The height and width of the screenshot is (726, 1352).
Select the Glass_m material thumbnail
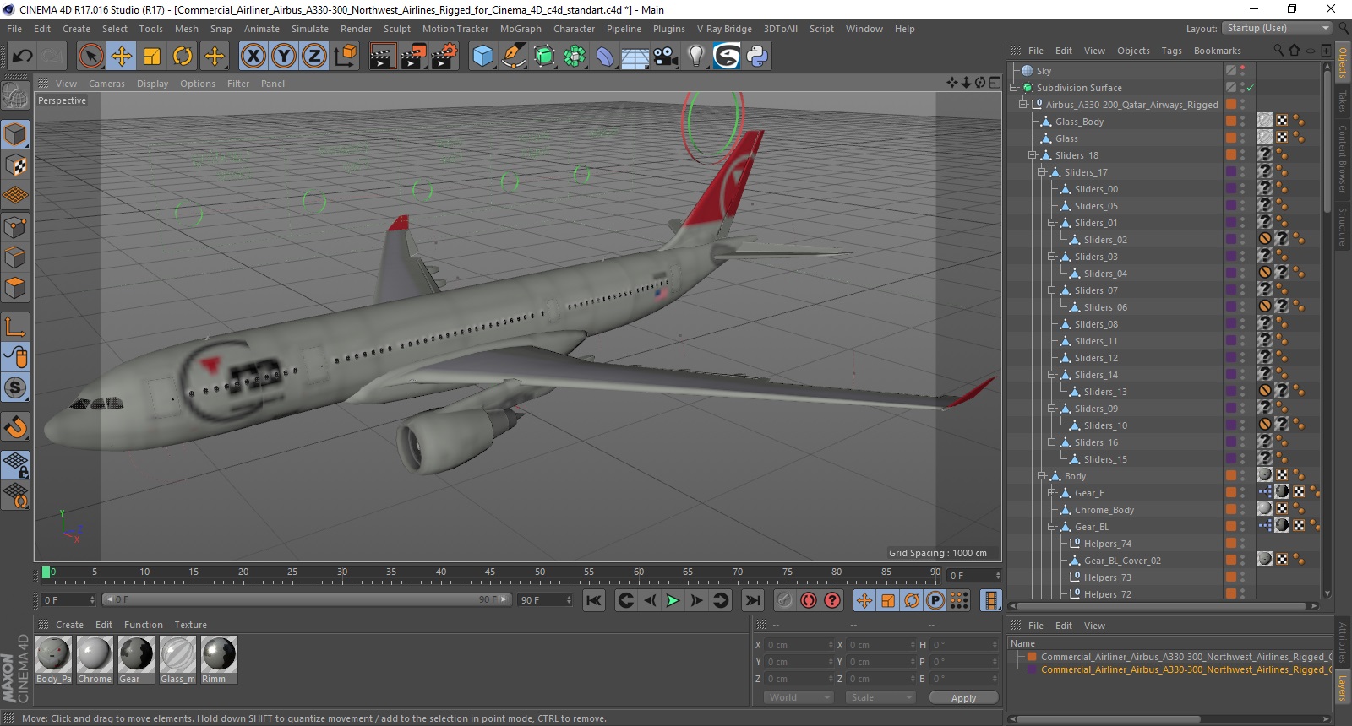[x=177, y=659]
